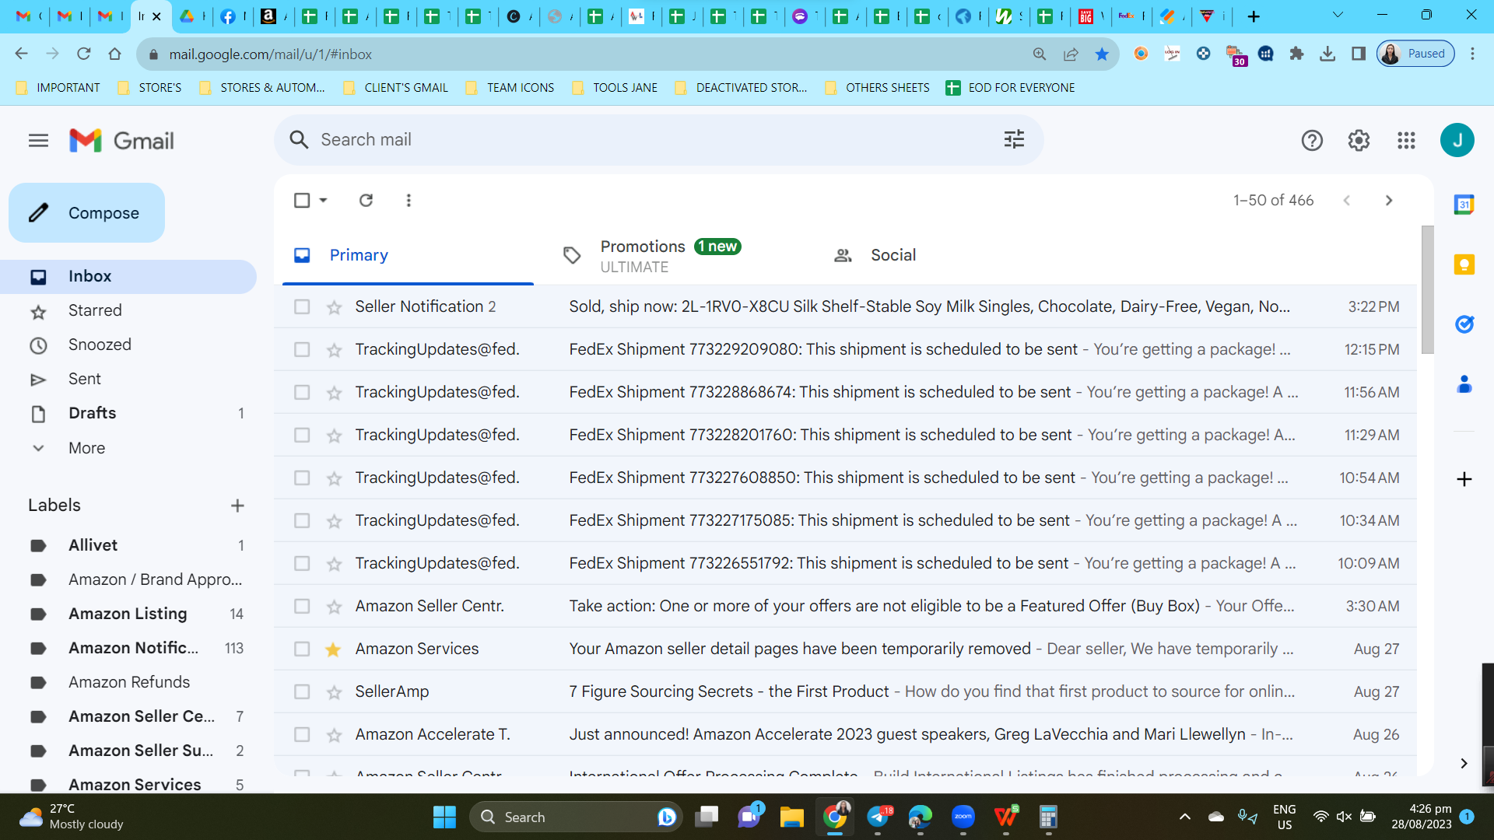
Task: Show the hidden side panel chevron
Action: [x=1464, y=764]
